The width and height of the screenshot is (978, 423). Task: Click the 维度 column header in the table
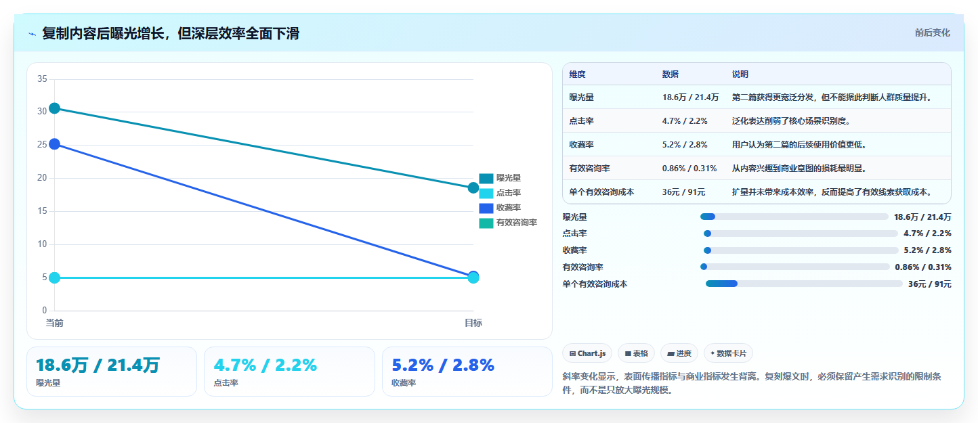pyautogui.click(x=578, y=74)
